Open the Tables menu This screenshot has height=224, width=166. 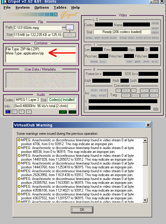(60, 7)
